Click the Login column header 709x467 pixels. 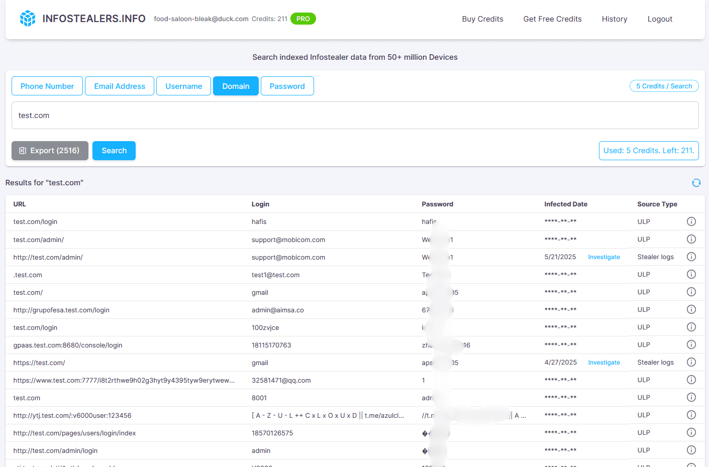[x=260, y=204]
